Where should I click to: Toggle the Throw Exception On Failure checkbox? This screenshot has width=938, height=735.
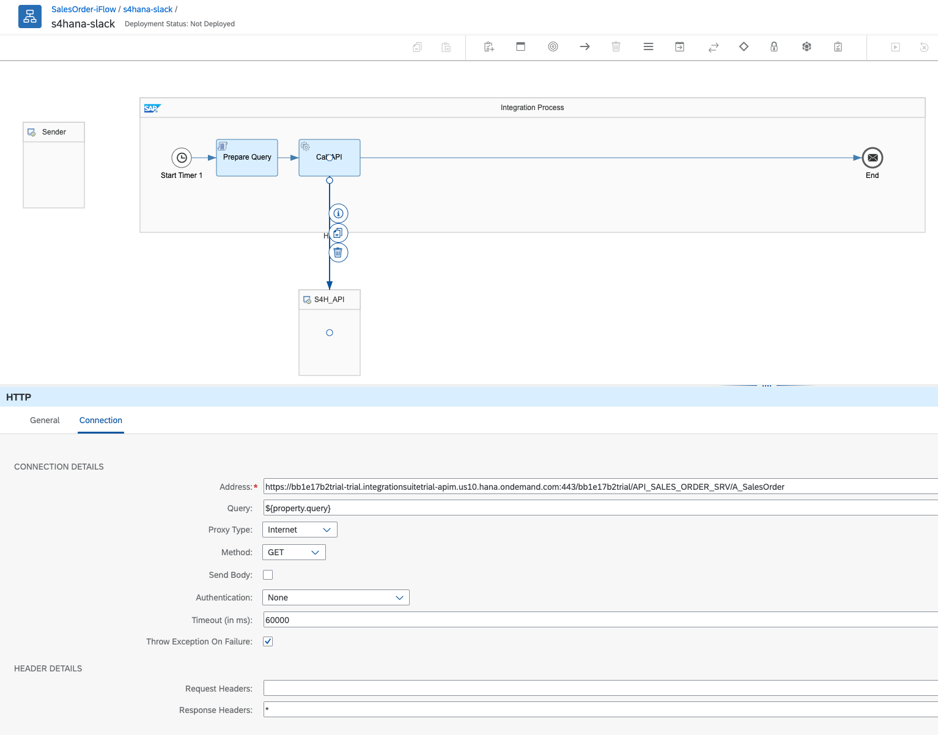[268, 641]
